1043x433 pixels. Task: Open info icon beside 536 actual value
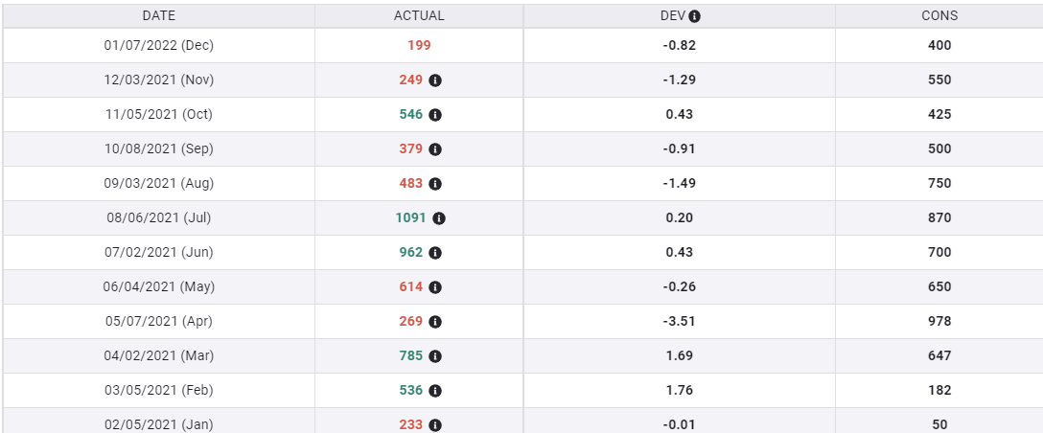pyautogui.click(x=435, y=391)
